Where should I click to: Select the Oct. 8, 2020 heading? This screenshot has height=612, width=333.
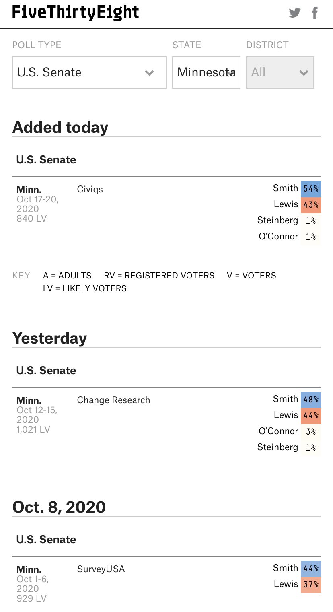(59, 507)
